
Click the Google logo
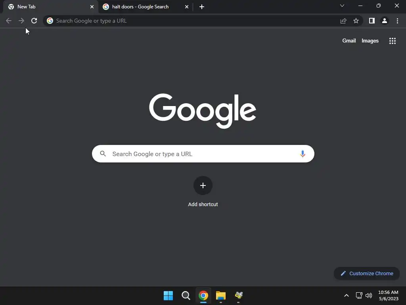coord(203,111)
